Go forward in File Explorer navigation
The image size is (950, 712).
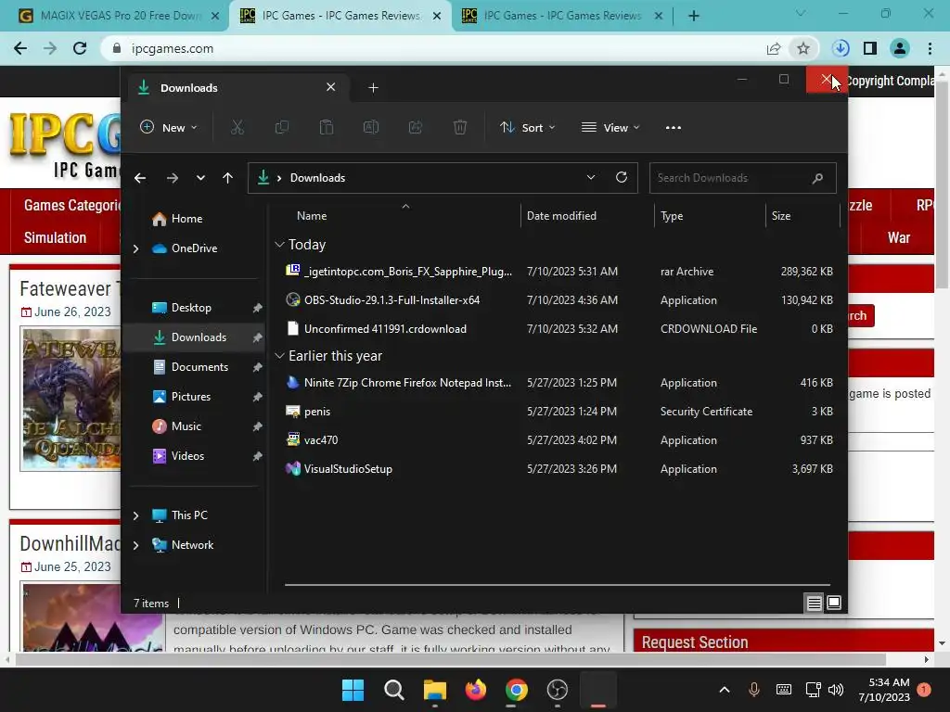(172, 178)
